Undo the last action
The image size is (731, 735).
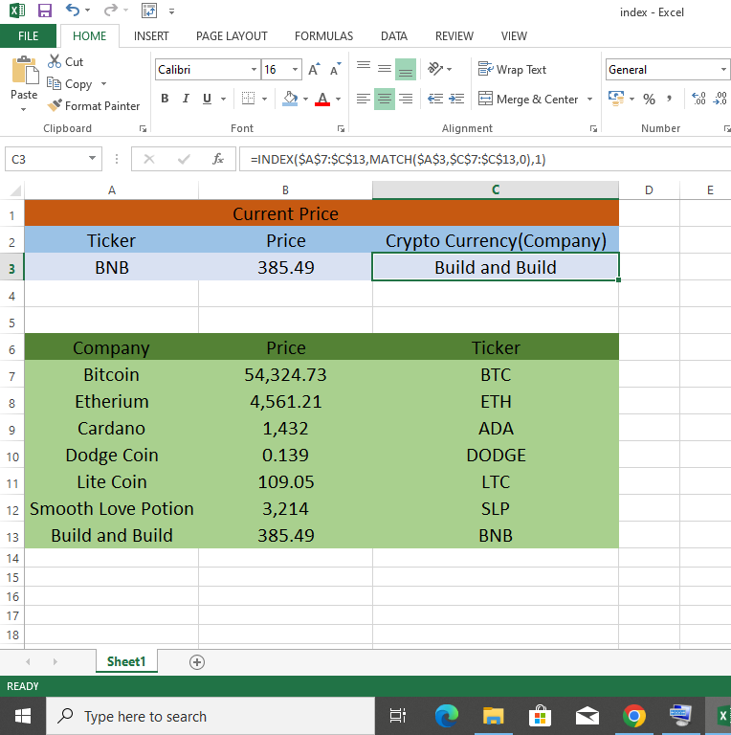pos(73,10)
